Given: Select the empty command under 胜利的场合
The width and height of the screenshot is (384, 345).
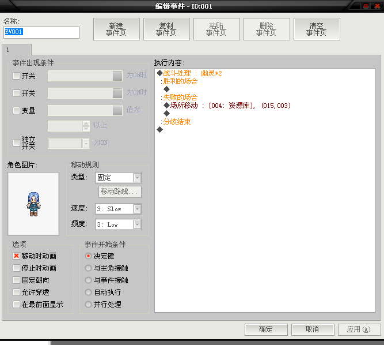Looking at the screenshot, I should click(166, 89).
